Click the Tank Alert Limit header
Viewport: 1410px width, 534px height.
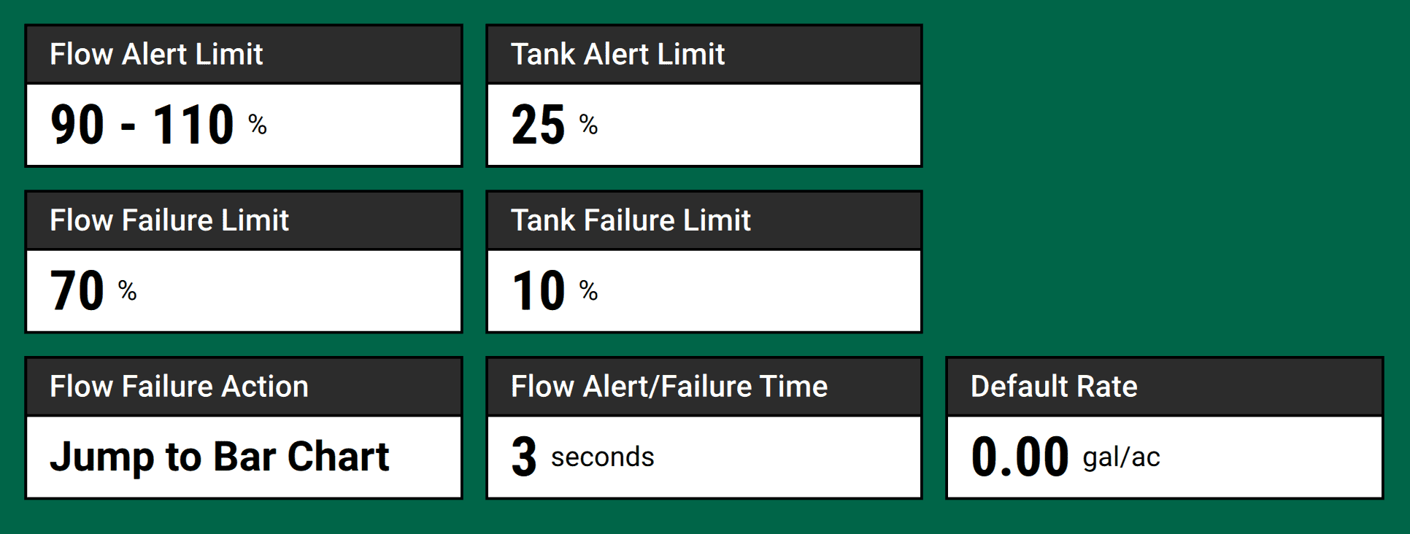tap(703, 53)
